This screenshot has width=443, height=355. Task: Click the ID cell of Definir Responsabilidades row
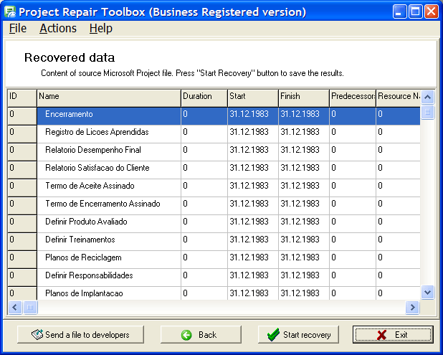22,278
